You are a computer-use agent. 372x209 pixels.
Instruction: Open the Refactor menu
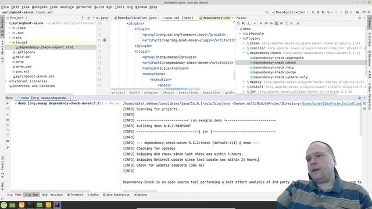point(84,7)
